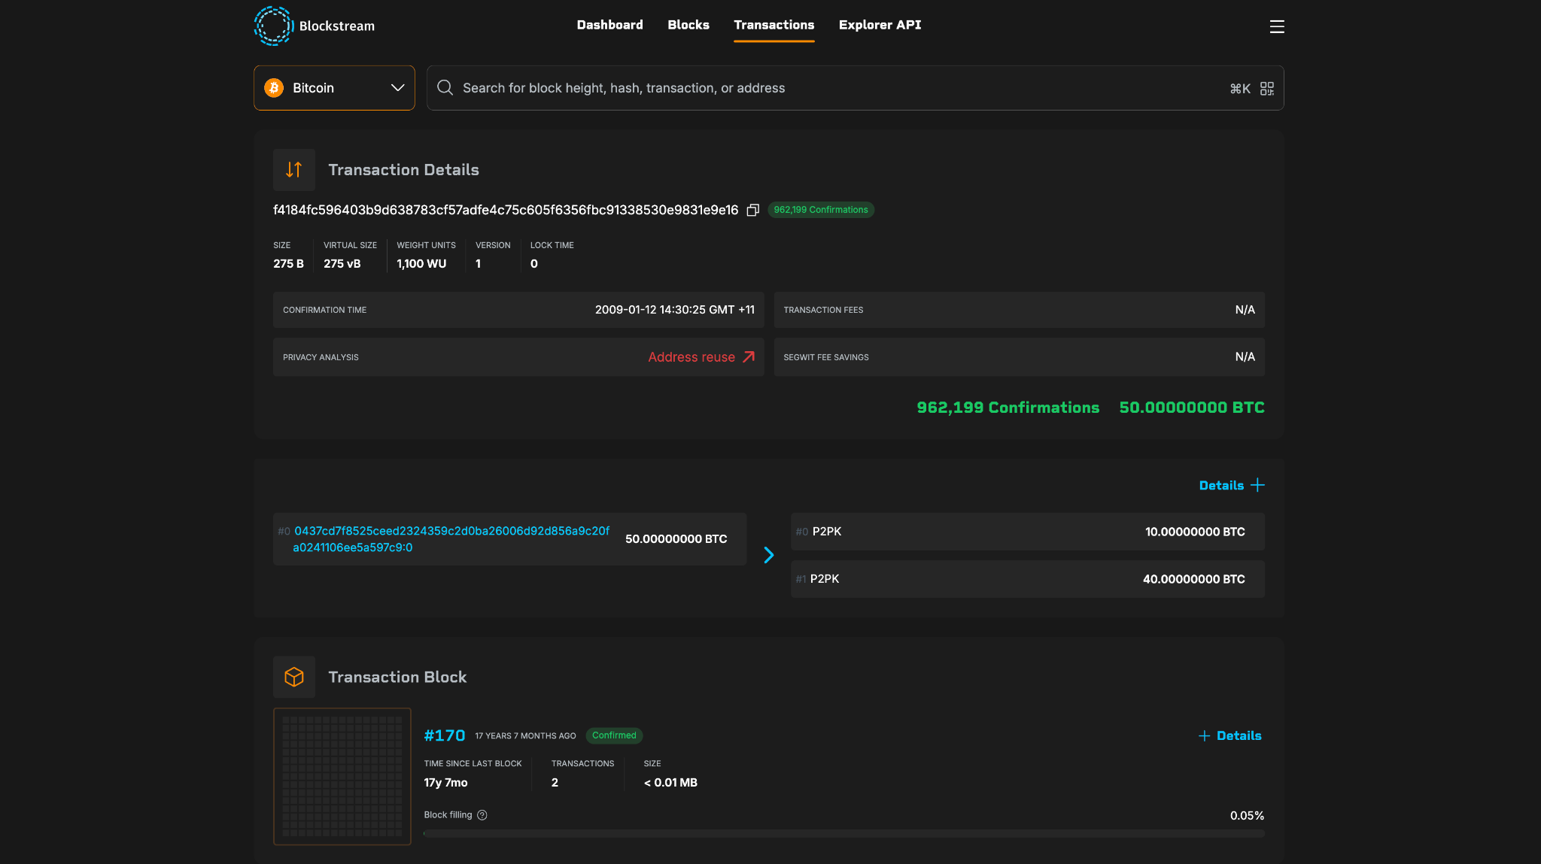Click the 1,100 WU weight value
The height and width of the screenshot is (864, 1541).
(421, 264)
